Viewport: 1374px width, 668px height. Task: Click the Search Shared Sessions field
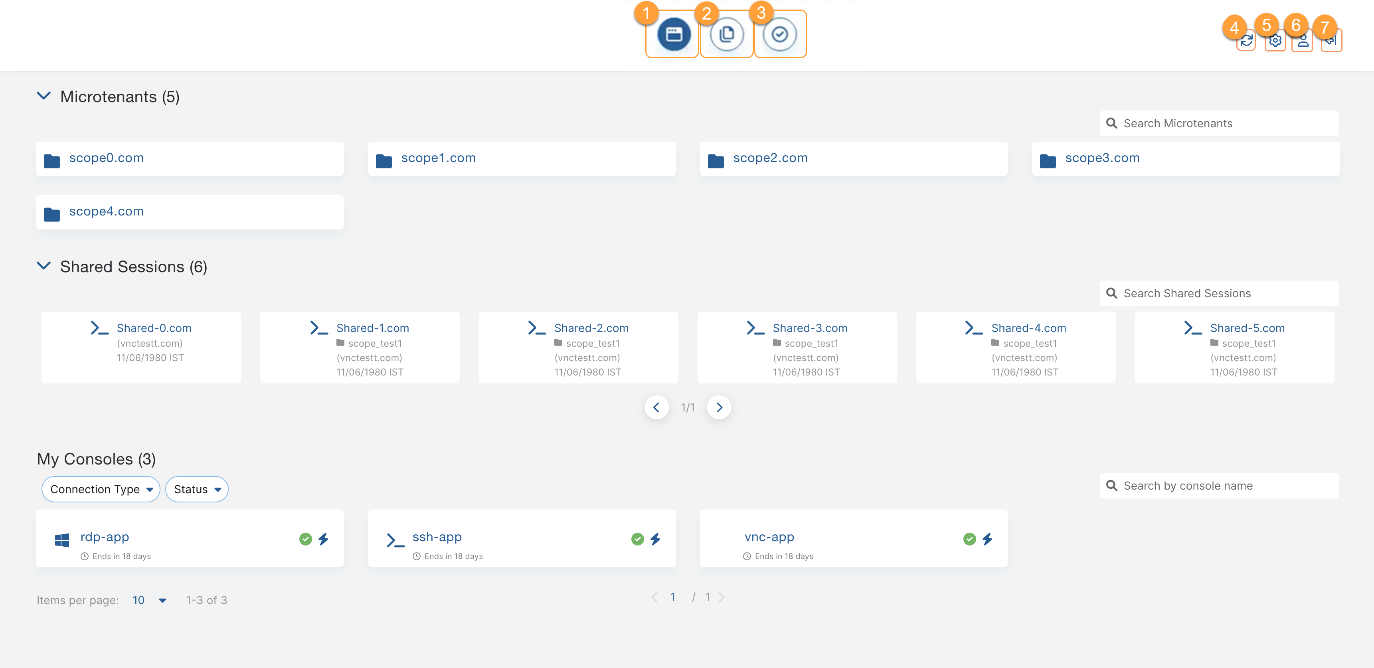1218,293
